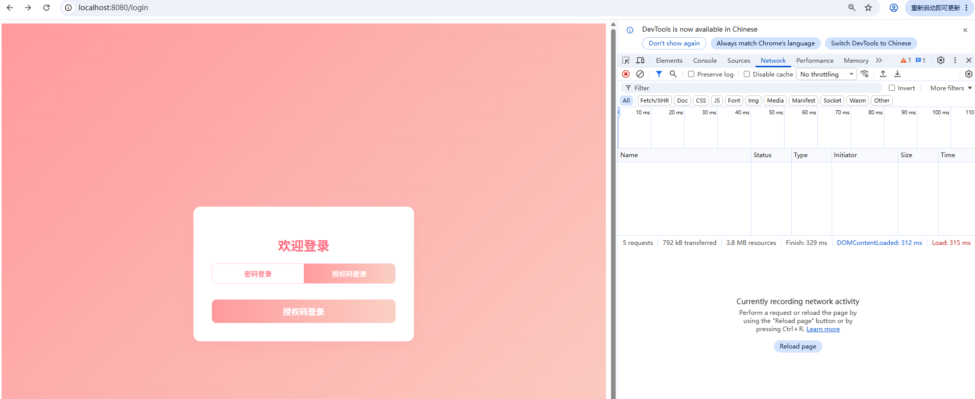
Task: Reload the page via the browser refresh icon
Action: tap(46, 8)
